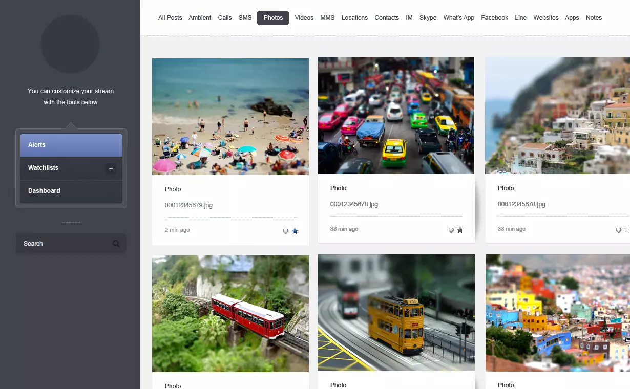This screenshot has height=389, width=630.
Task: Click the 'Photo' label on traffic card
Action: point(339,188)
